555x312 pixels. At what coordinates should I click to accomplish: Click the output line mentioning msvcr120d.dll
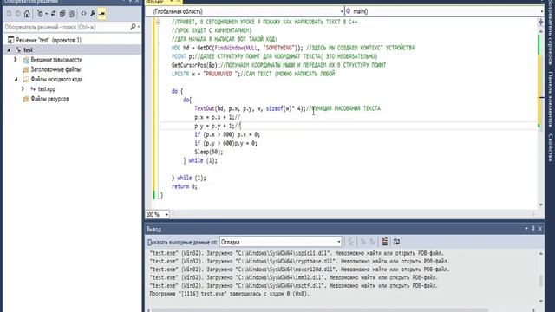(x=299, y=270)
